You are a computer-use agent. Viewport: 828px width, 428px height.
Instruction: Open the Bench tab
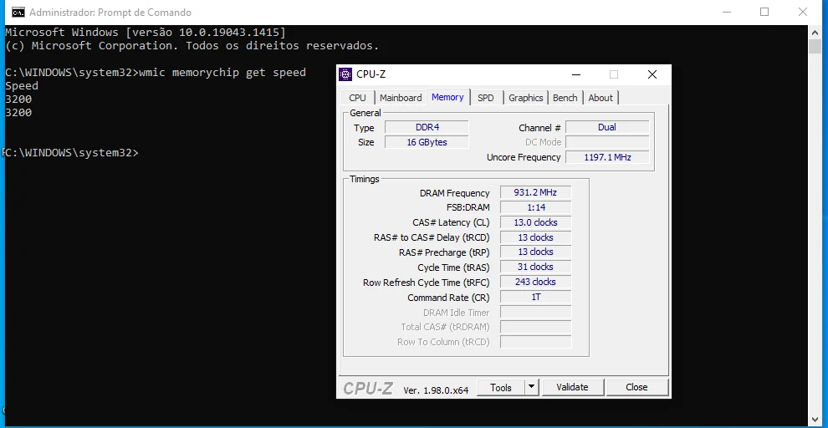pyautogui.click(x=565, y=98)
